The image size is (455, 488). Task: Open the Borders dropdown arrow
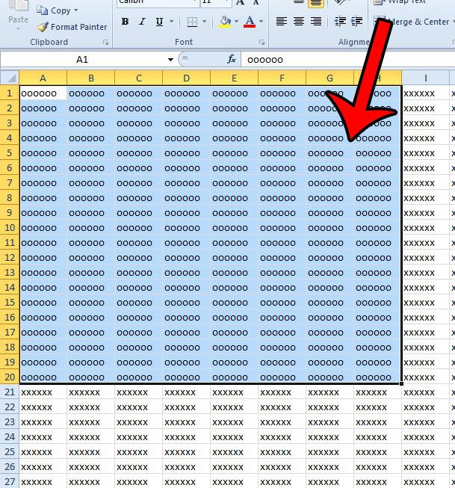coord(205,22)
